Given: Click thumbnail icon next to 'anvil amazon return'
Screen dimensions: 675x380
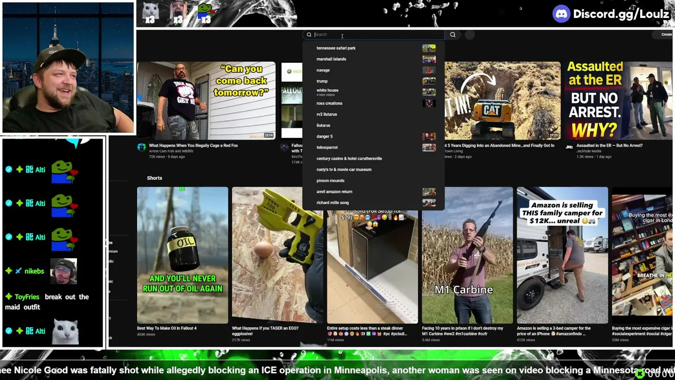Looking at the screenshot, I should pos(429,192).
